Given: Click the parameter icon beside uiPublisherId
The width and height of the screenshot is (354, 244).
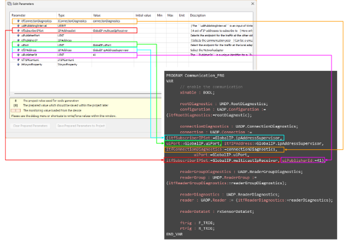Looking at the screenshot, I should (x=19, y=55).
